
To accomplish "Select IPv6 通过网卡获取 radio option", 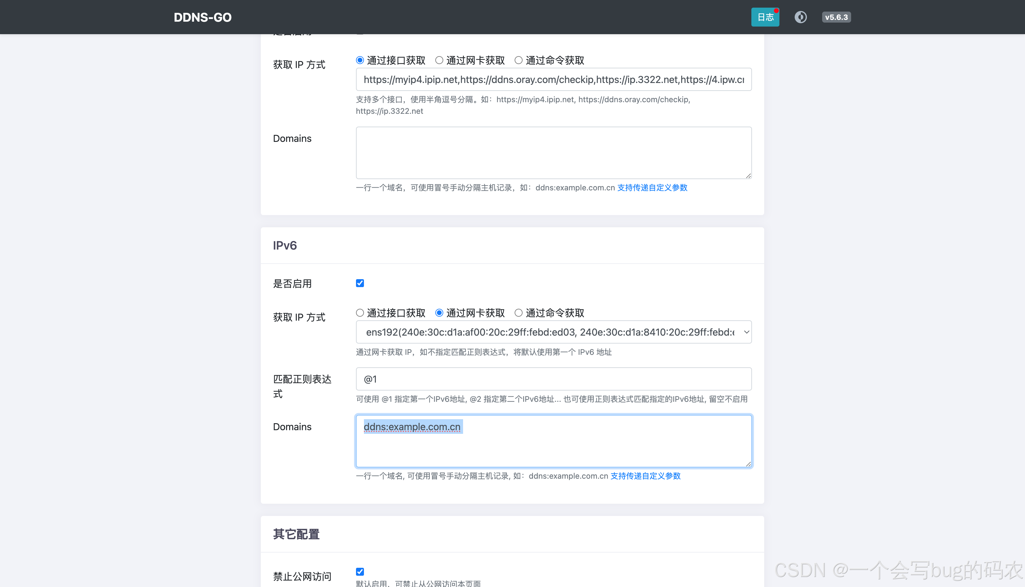I will 439,313.
